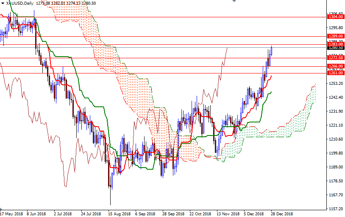Click the small corner triangle at bottom-left

coord(1,209)
